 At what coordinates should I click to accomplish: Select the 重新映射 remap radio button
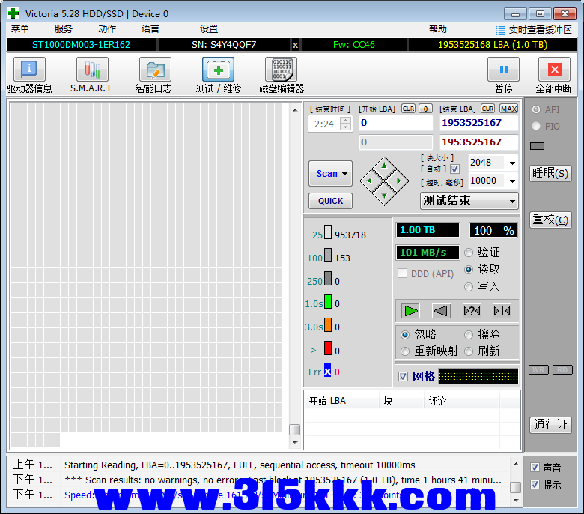tap(405, 351)
